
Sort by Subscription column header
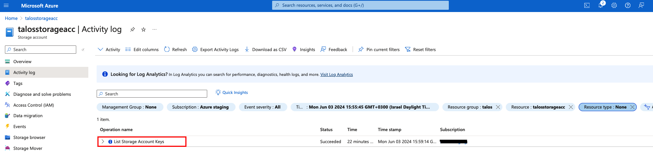click(x=453, y=130)
